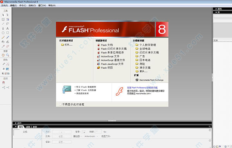The image size is (232, 148).
Task: Open the 发挥 Flash Professional link
Action: pyautogui.click(x=142, y=87)
